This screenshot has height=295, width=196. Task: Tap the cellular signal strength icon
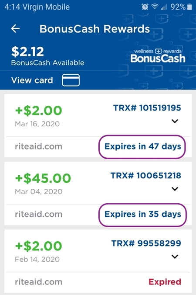[164, 7]
